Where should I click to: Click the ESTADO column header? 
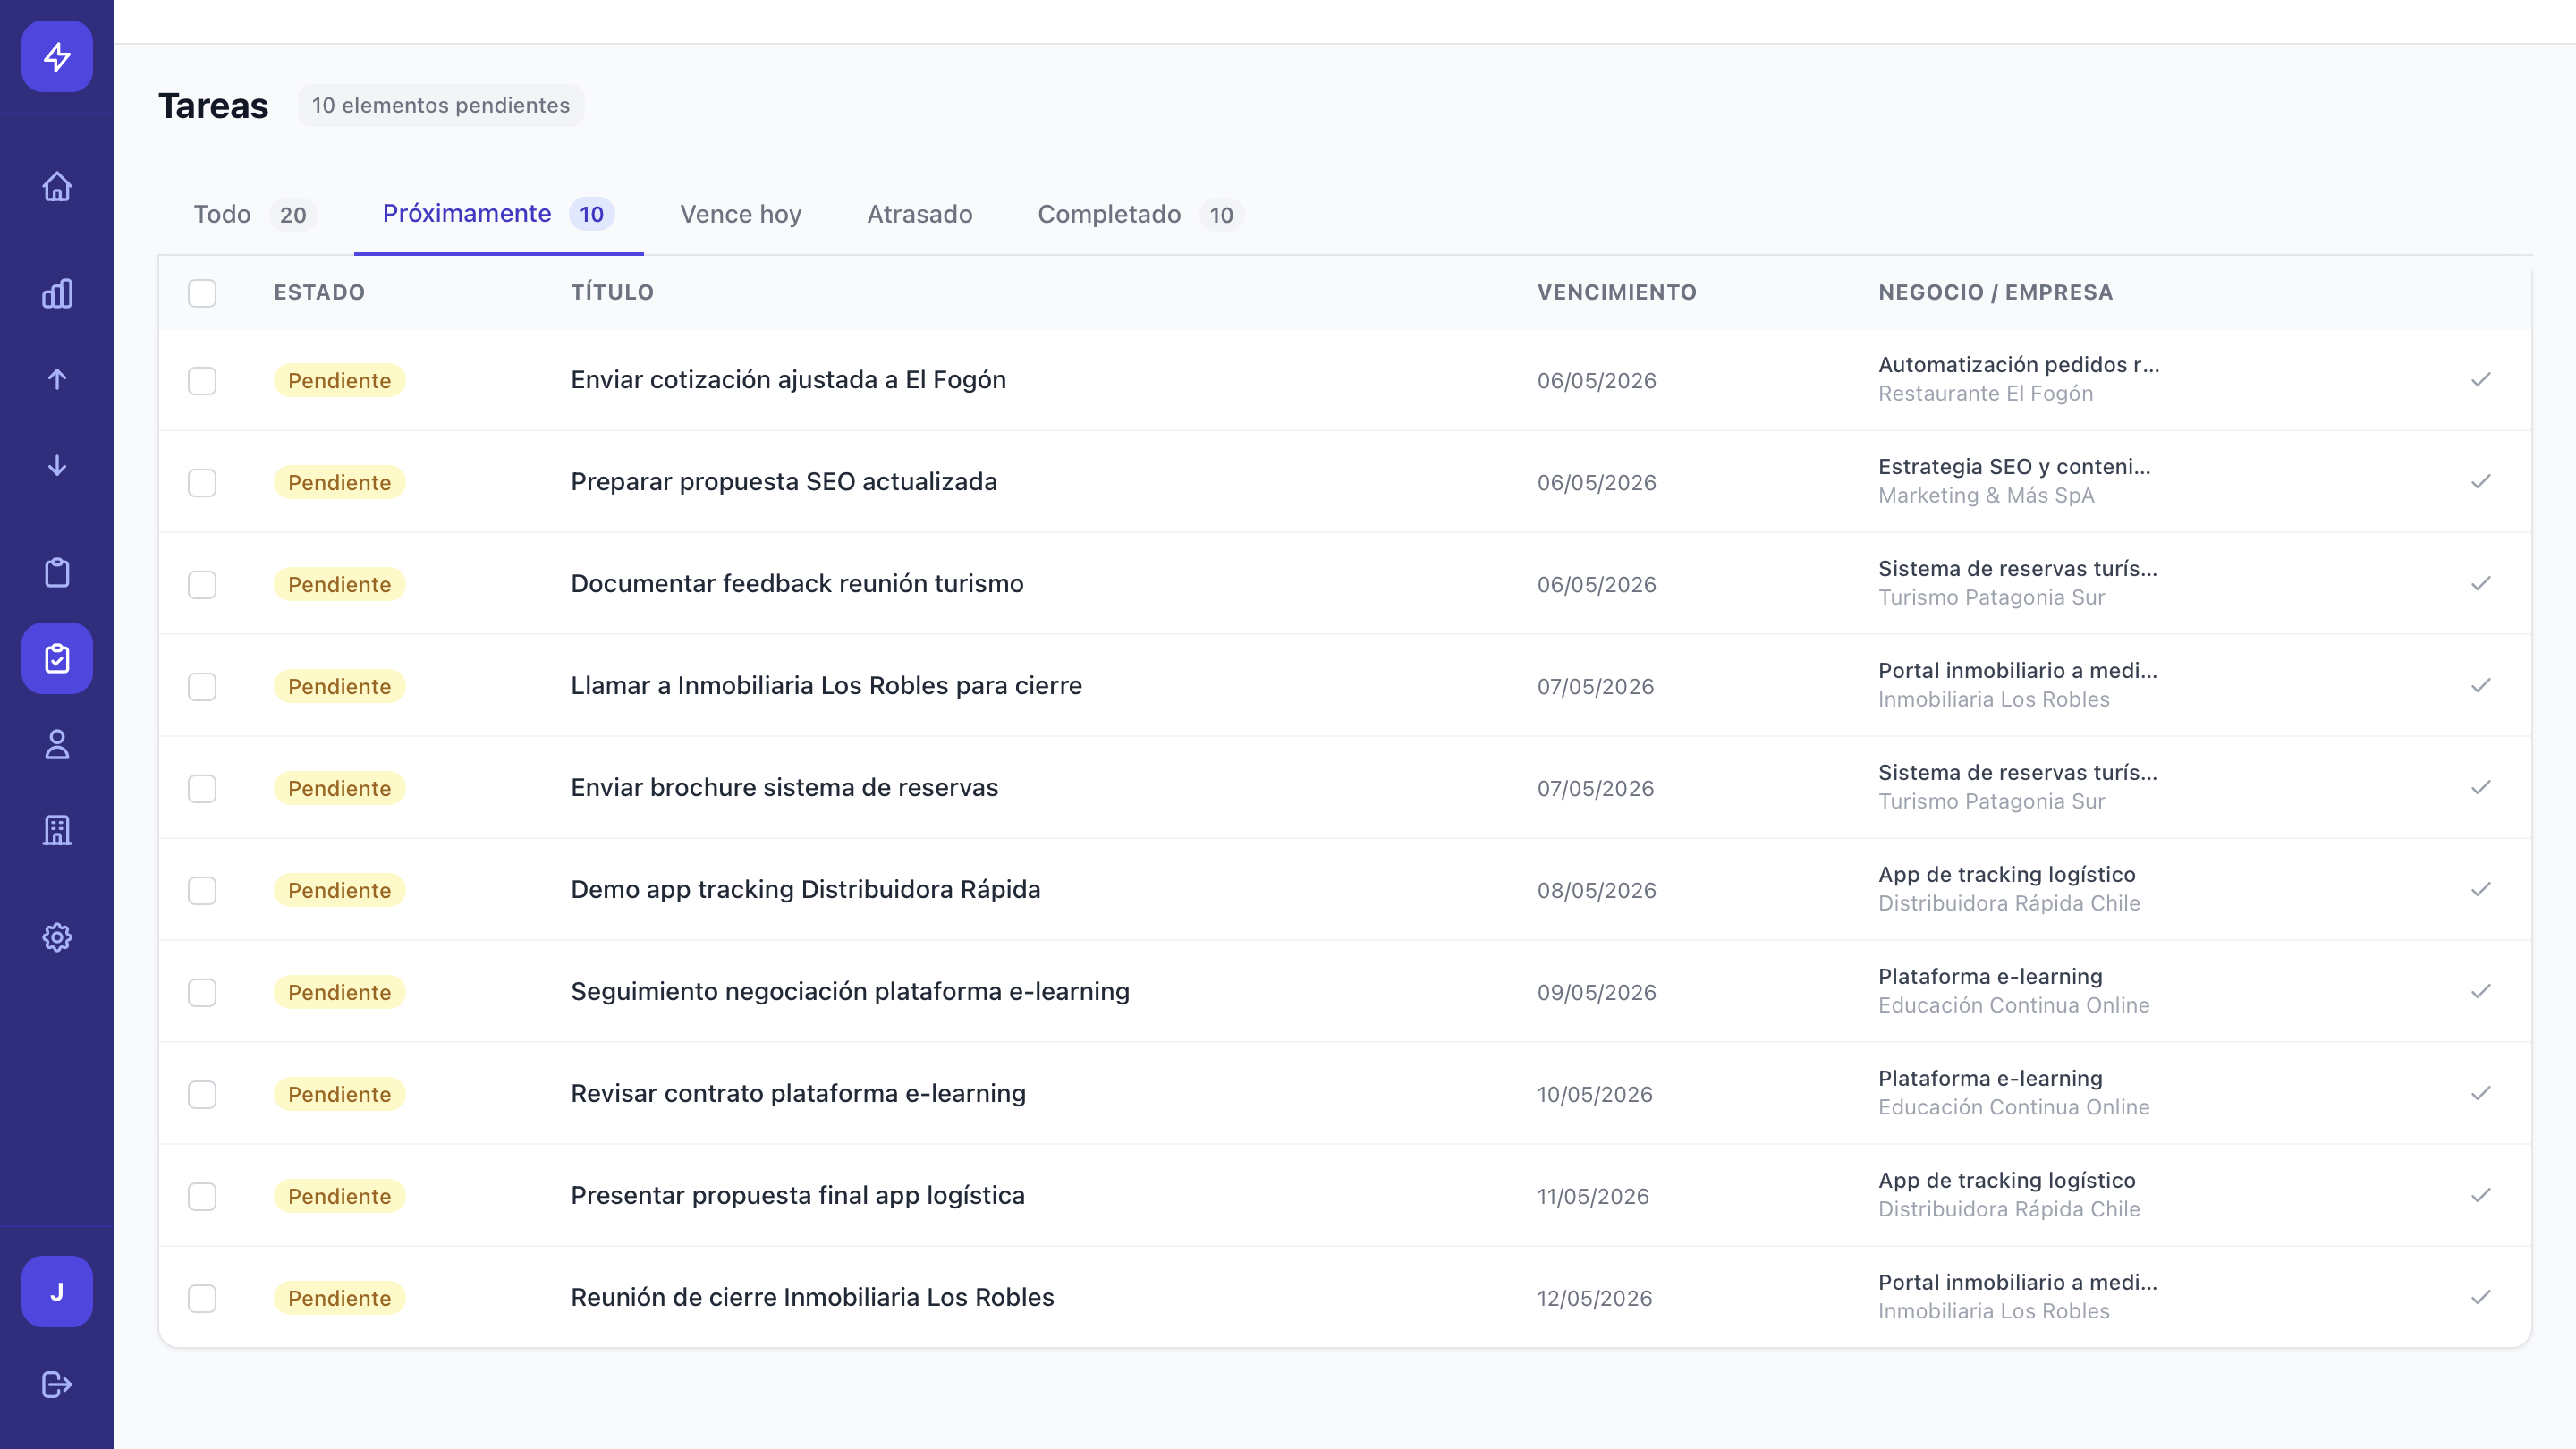(319, 293)
